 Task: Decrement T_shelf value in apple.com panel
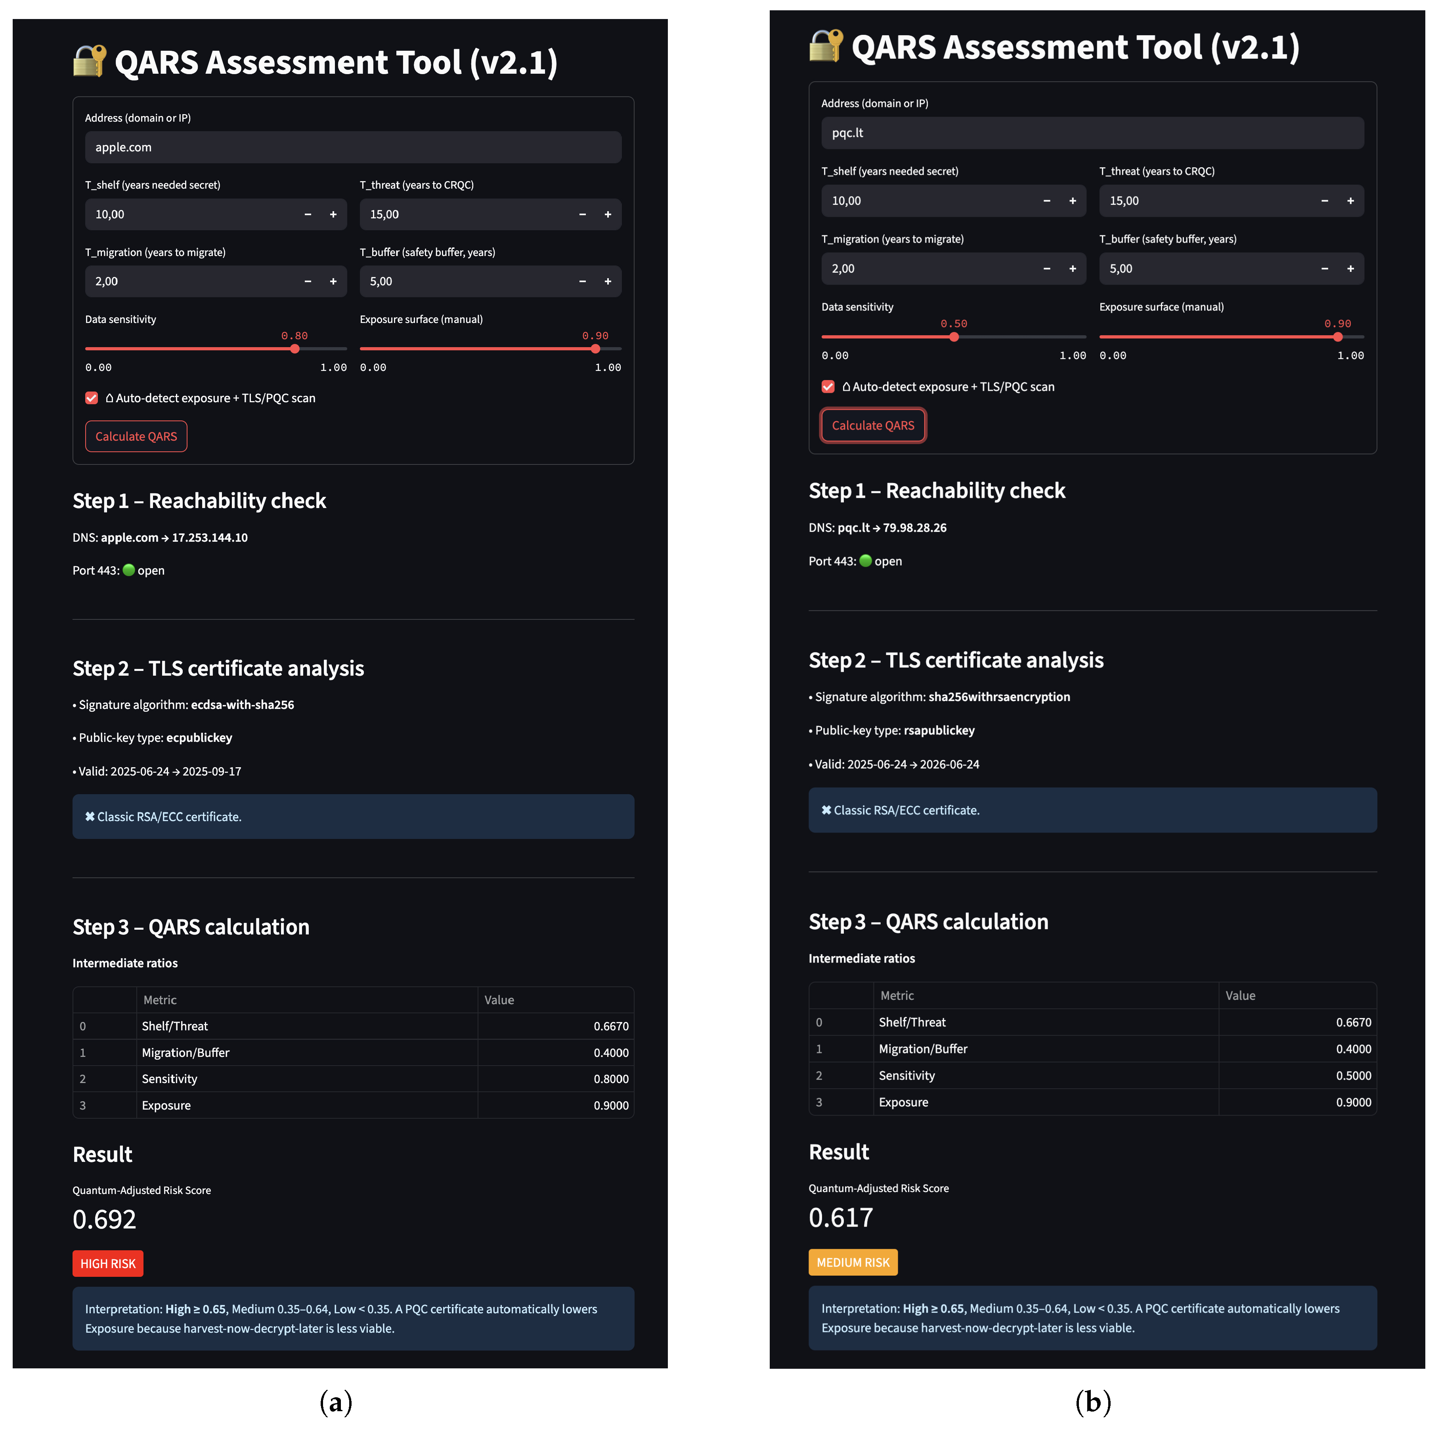click(308, 214)
